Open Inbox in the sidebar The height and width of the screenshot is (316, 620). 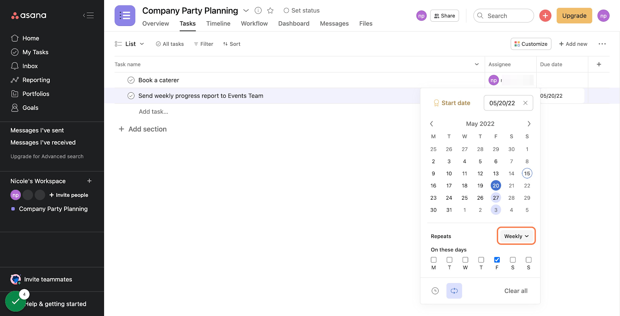pos(24,66)
